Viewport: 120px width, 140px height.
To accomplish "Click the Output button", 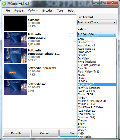I will [45, 133].
